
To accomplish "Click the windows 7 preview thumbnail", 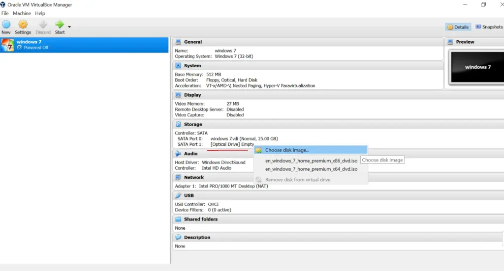I will click(477, 67).
